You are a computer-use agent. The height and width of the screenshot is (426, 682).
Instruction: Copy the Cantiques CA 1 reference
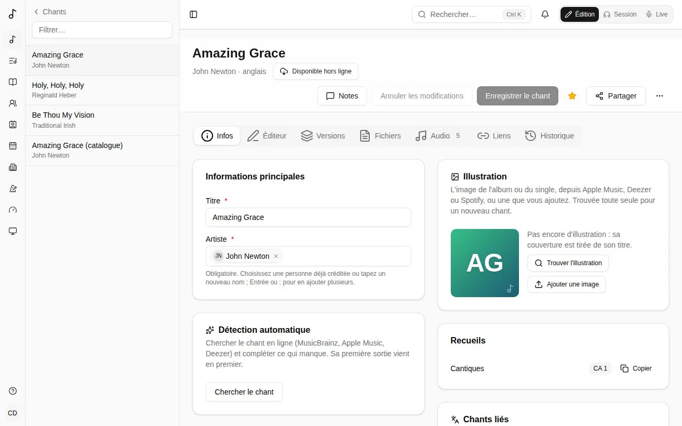click(x=636, y=368)
